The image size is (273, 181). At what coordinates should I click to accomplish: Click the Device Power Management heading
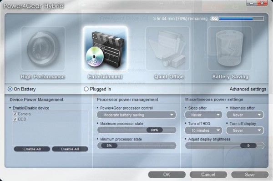[36, 100]
